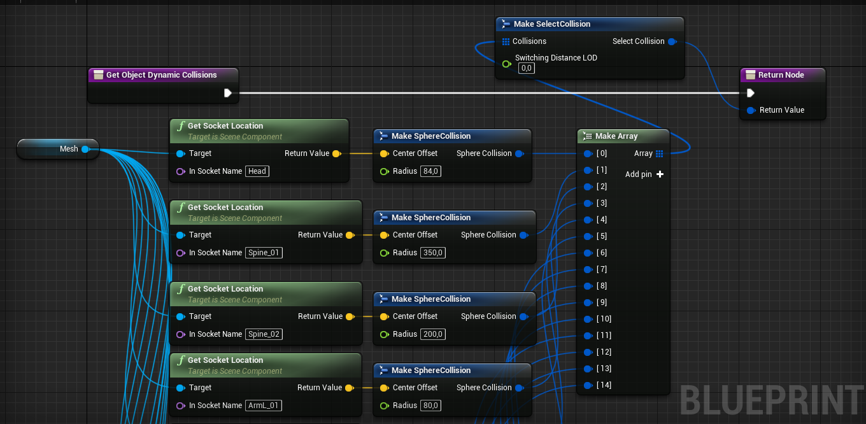Click the Add pin label on Make Array
This screenshot has width=866, height=424.
point(639,174)
